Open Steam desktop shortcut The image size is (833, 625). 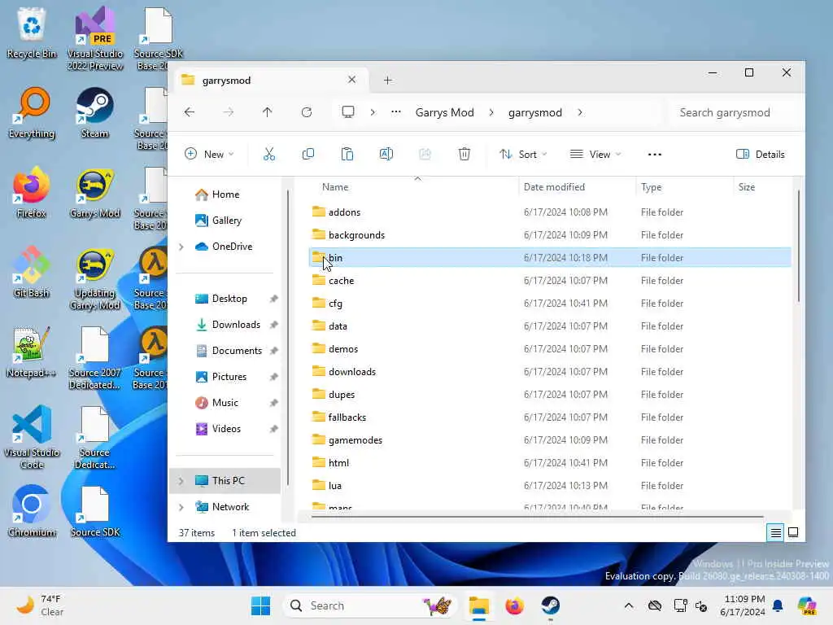94,113
